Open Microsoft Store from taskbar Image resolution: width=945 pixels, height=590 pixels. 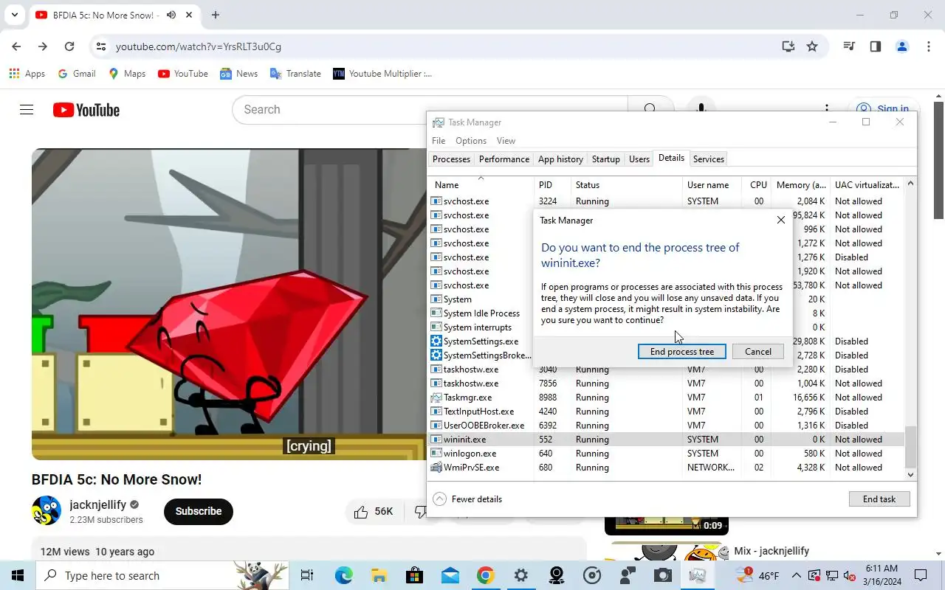click(414, 576)
